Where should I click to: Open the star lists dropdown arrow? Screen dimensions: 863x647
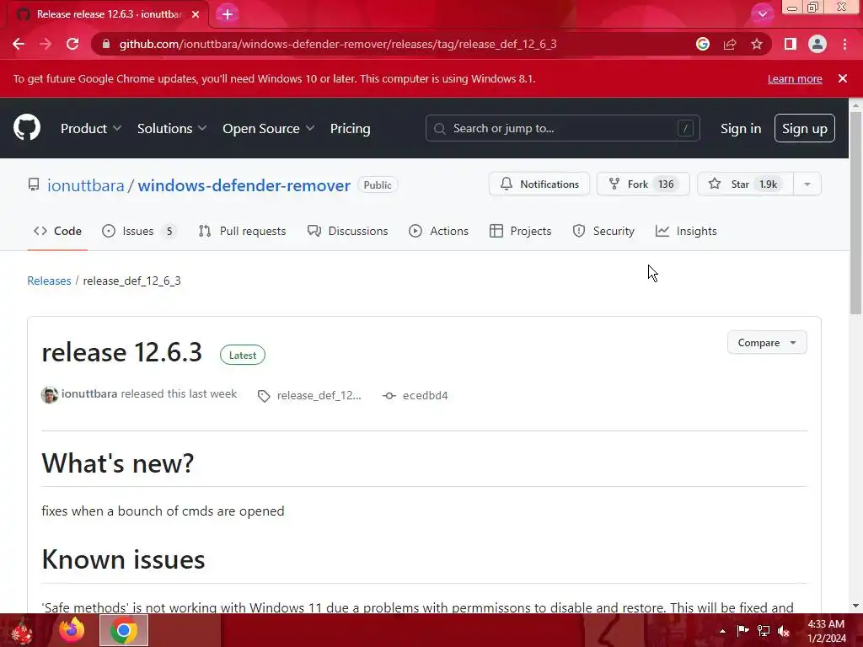coord(807,184)
